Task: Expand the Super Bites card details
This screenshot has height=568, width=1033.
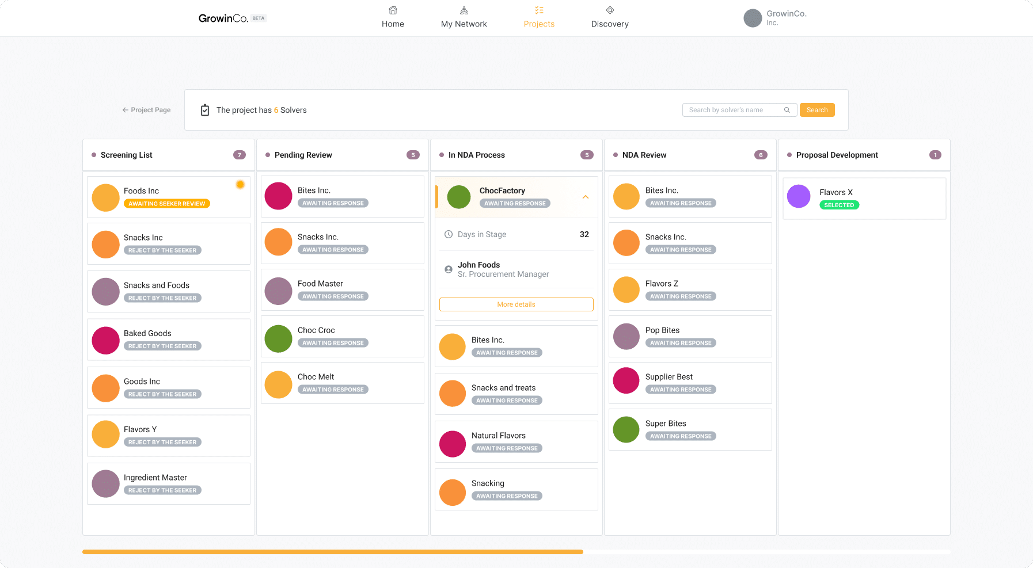Action: pyautogui.click(x=689, y=429)
